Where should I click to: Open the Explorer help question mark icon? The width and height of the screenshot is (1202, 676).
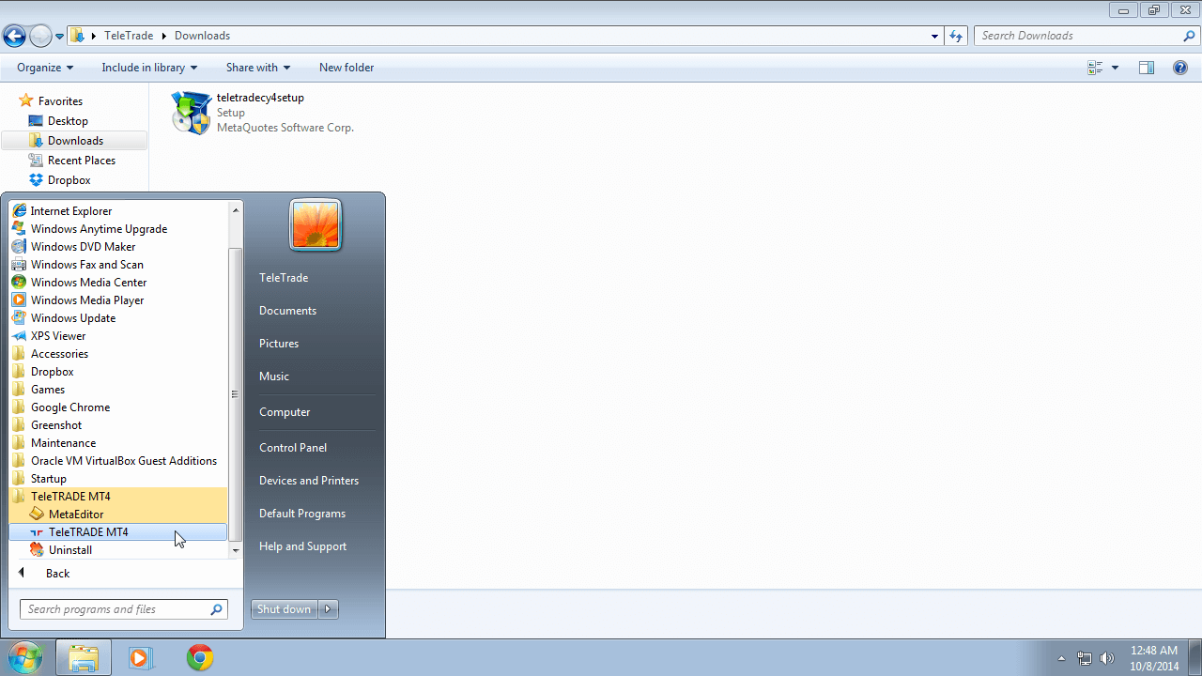[1180, 68]
